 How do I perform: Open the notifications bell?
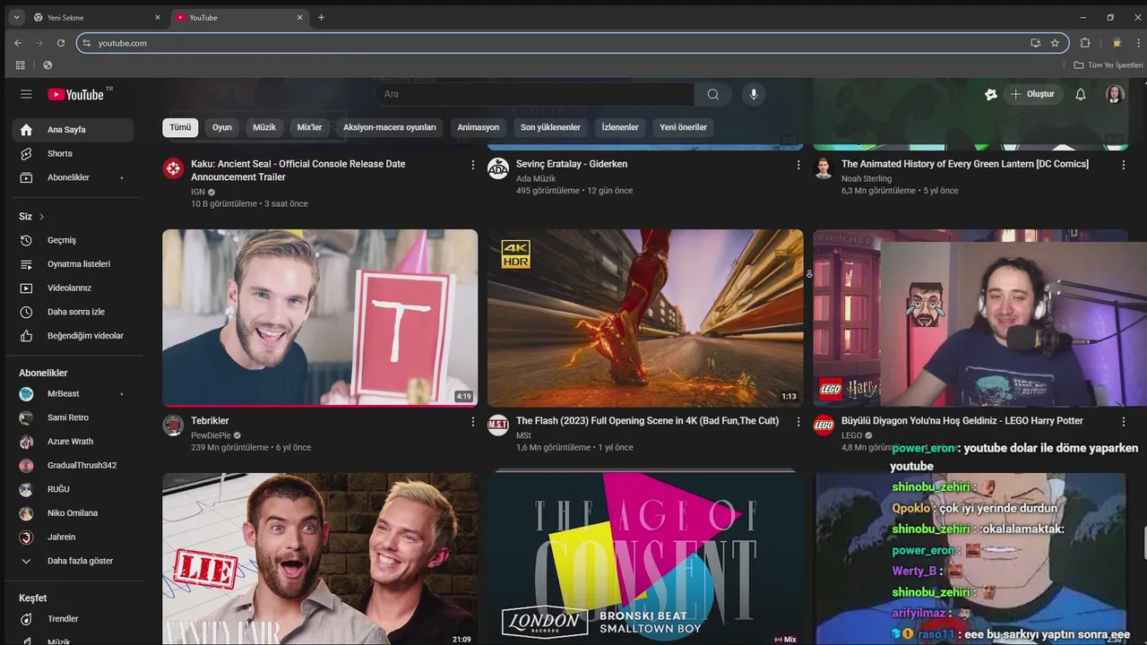[1081, 94]
